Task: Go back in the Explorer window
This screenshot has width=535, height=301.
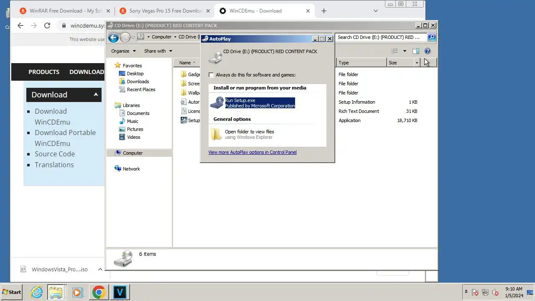Action: click(x=113, y=38)
